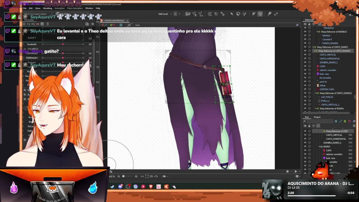
Task: Collapse the DIARIO folder in Parts panel
Action: [320, 146]
